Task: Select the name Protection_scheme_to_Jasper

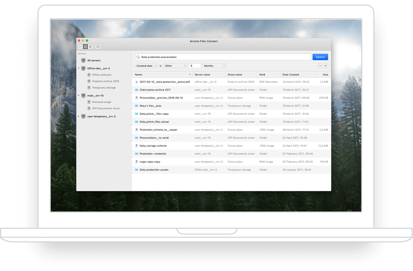Action: coord(158,130)
